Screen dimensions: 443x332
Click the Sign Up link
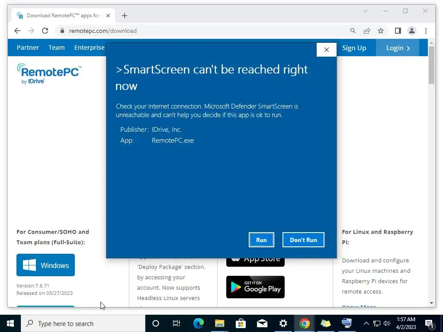coord(354,48)
